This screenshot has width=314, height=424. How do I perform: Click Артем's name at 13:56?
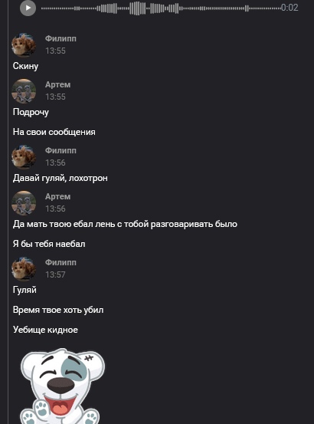tap(57, 196)
